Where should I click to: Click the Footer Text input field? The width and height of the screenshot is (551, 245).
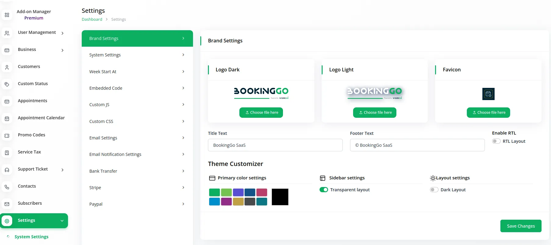[417, 145]
